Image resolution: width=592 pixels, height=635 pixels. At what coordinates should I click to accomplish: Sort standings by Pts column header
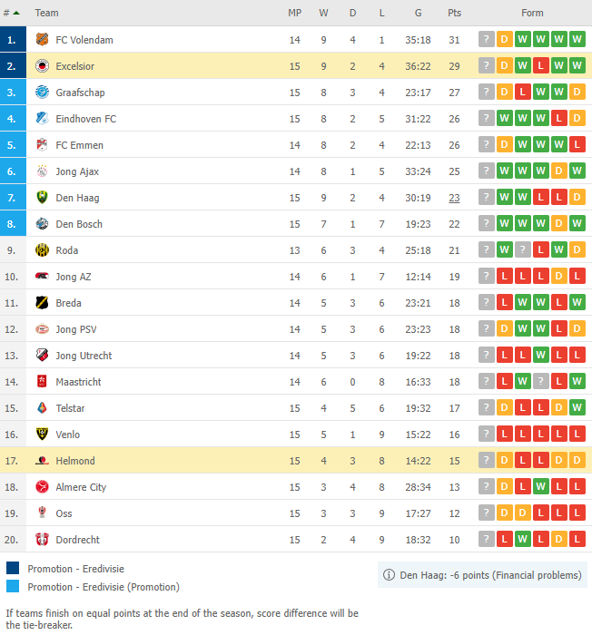(454, 13)
